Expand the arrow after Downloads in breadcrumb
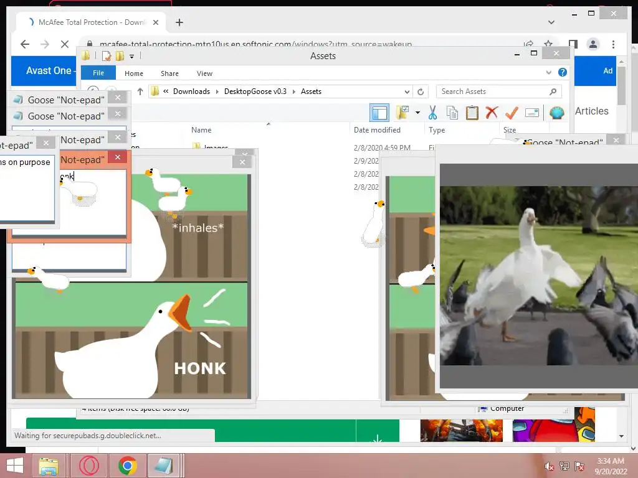The height and width of the screenshot is (478, 638). 217,91
